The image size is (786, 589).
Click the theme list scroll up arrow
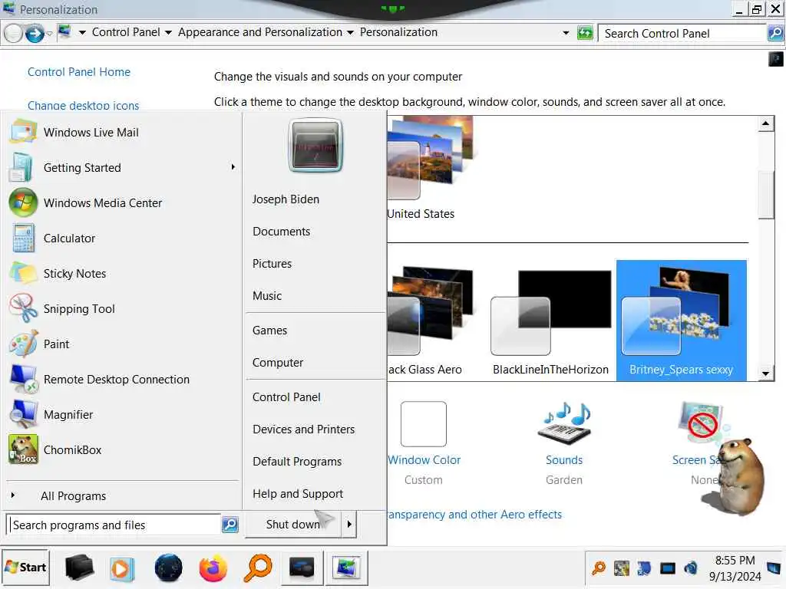[765, 123]
